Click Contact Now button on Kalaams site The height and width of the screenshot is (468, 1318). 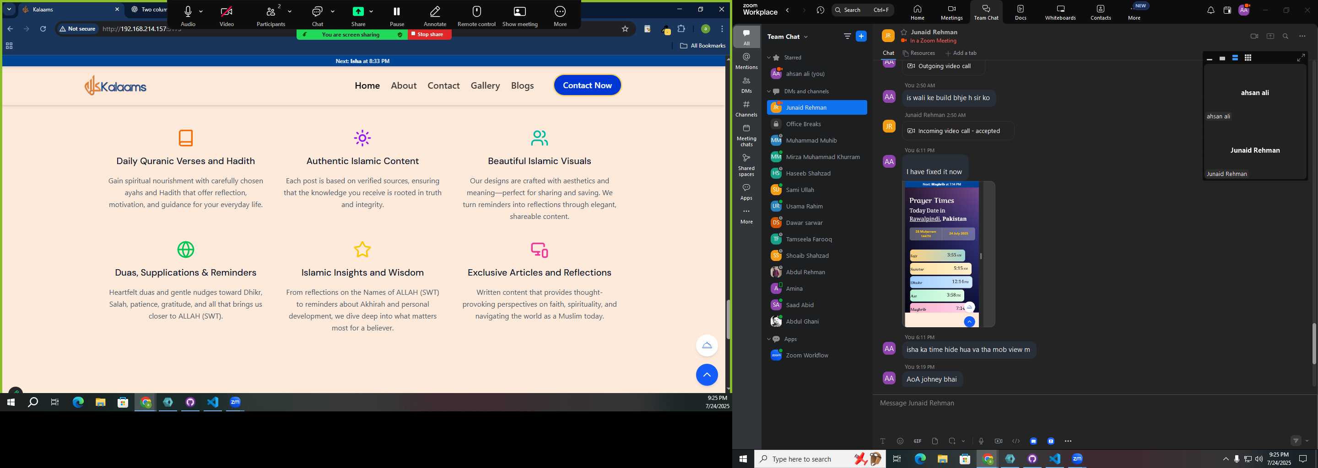tap(587, 85)
